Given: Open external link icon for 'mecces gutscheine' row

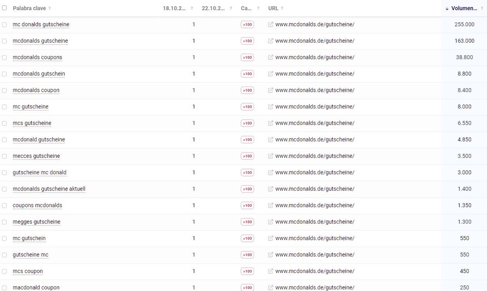Looking at the screenshot, I should 271,156.
